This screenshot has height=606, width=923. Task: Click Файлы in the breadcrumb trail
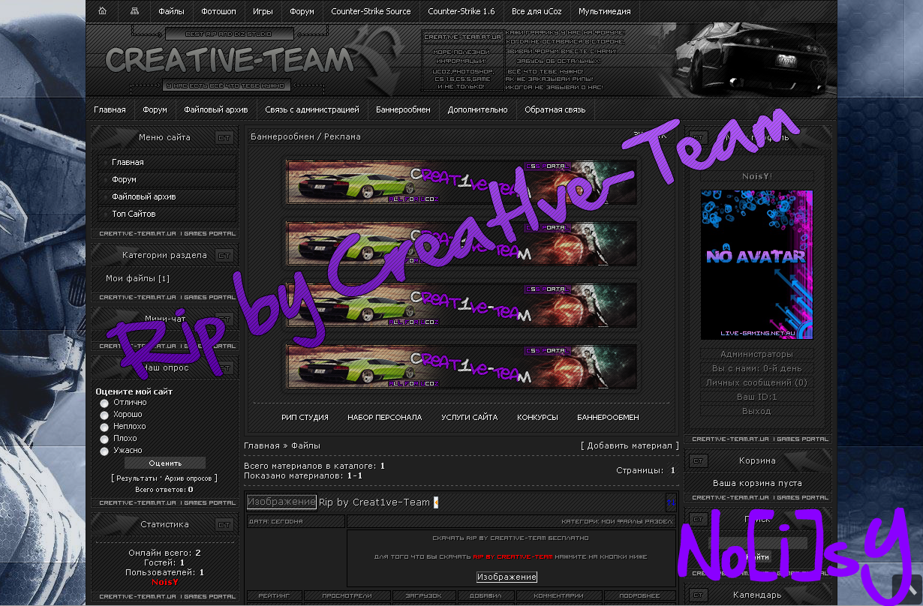pos(305,445)
